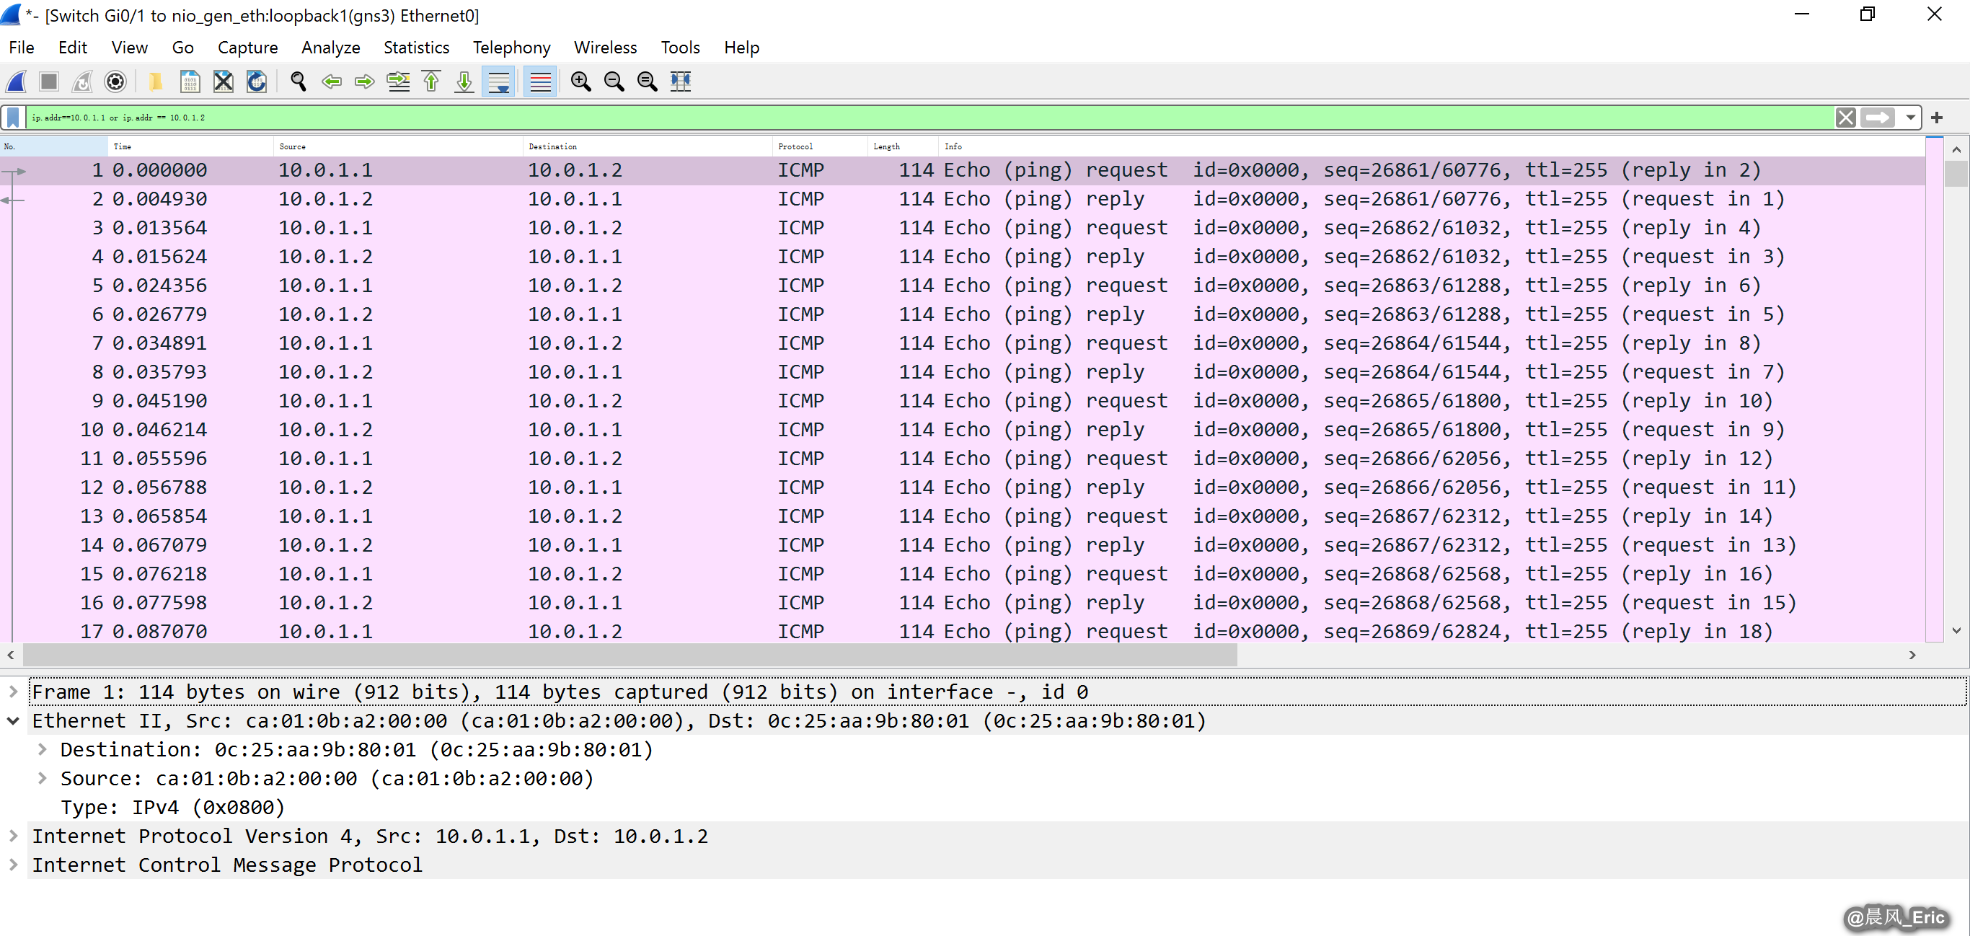
Task: Open the Telephony menu
Action: tap(512, 48)
